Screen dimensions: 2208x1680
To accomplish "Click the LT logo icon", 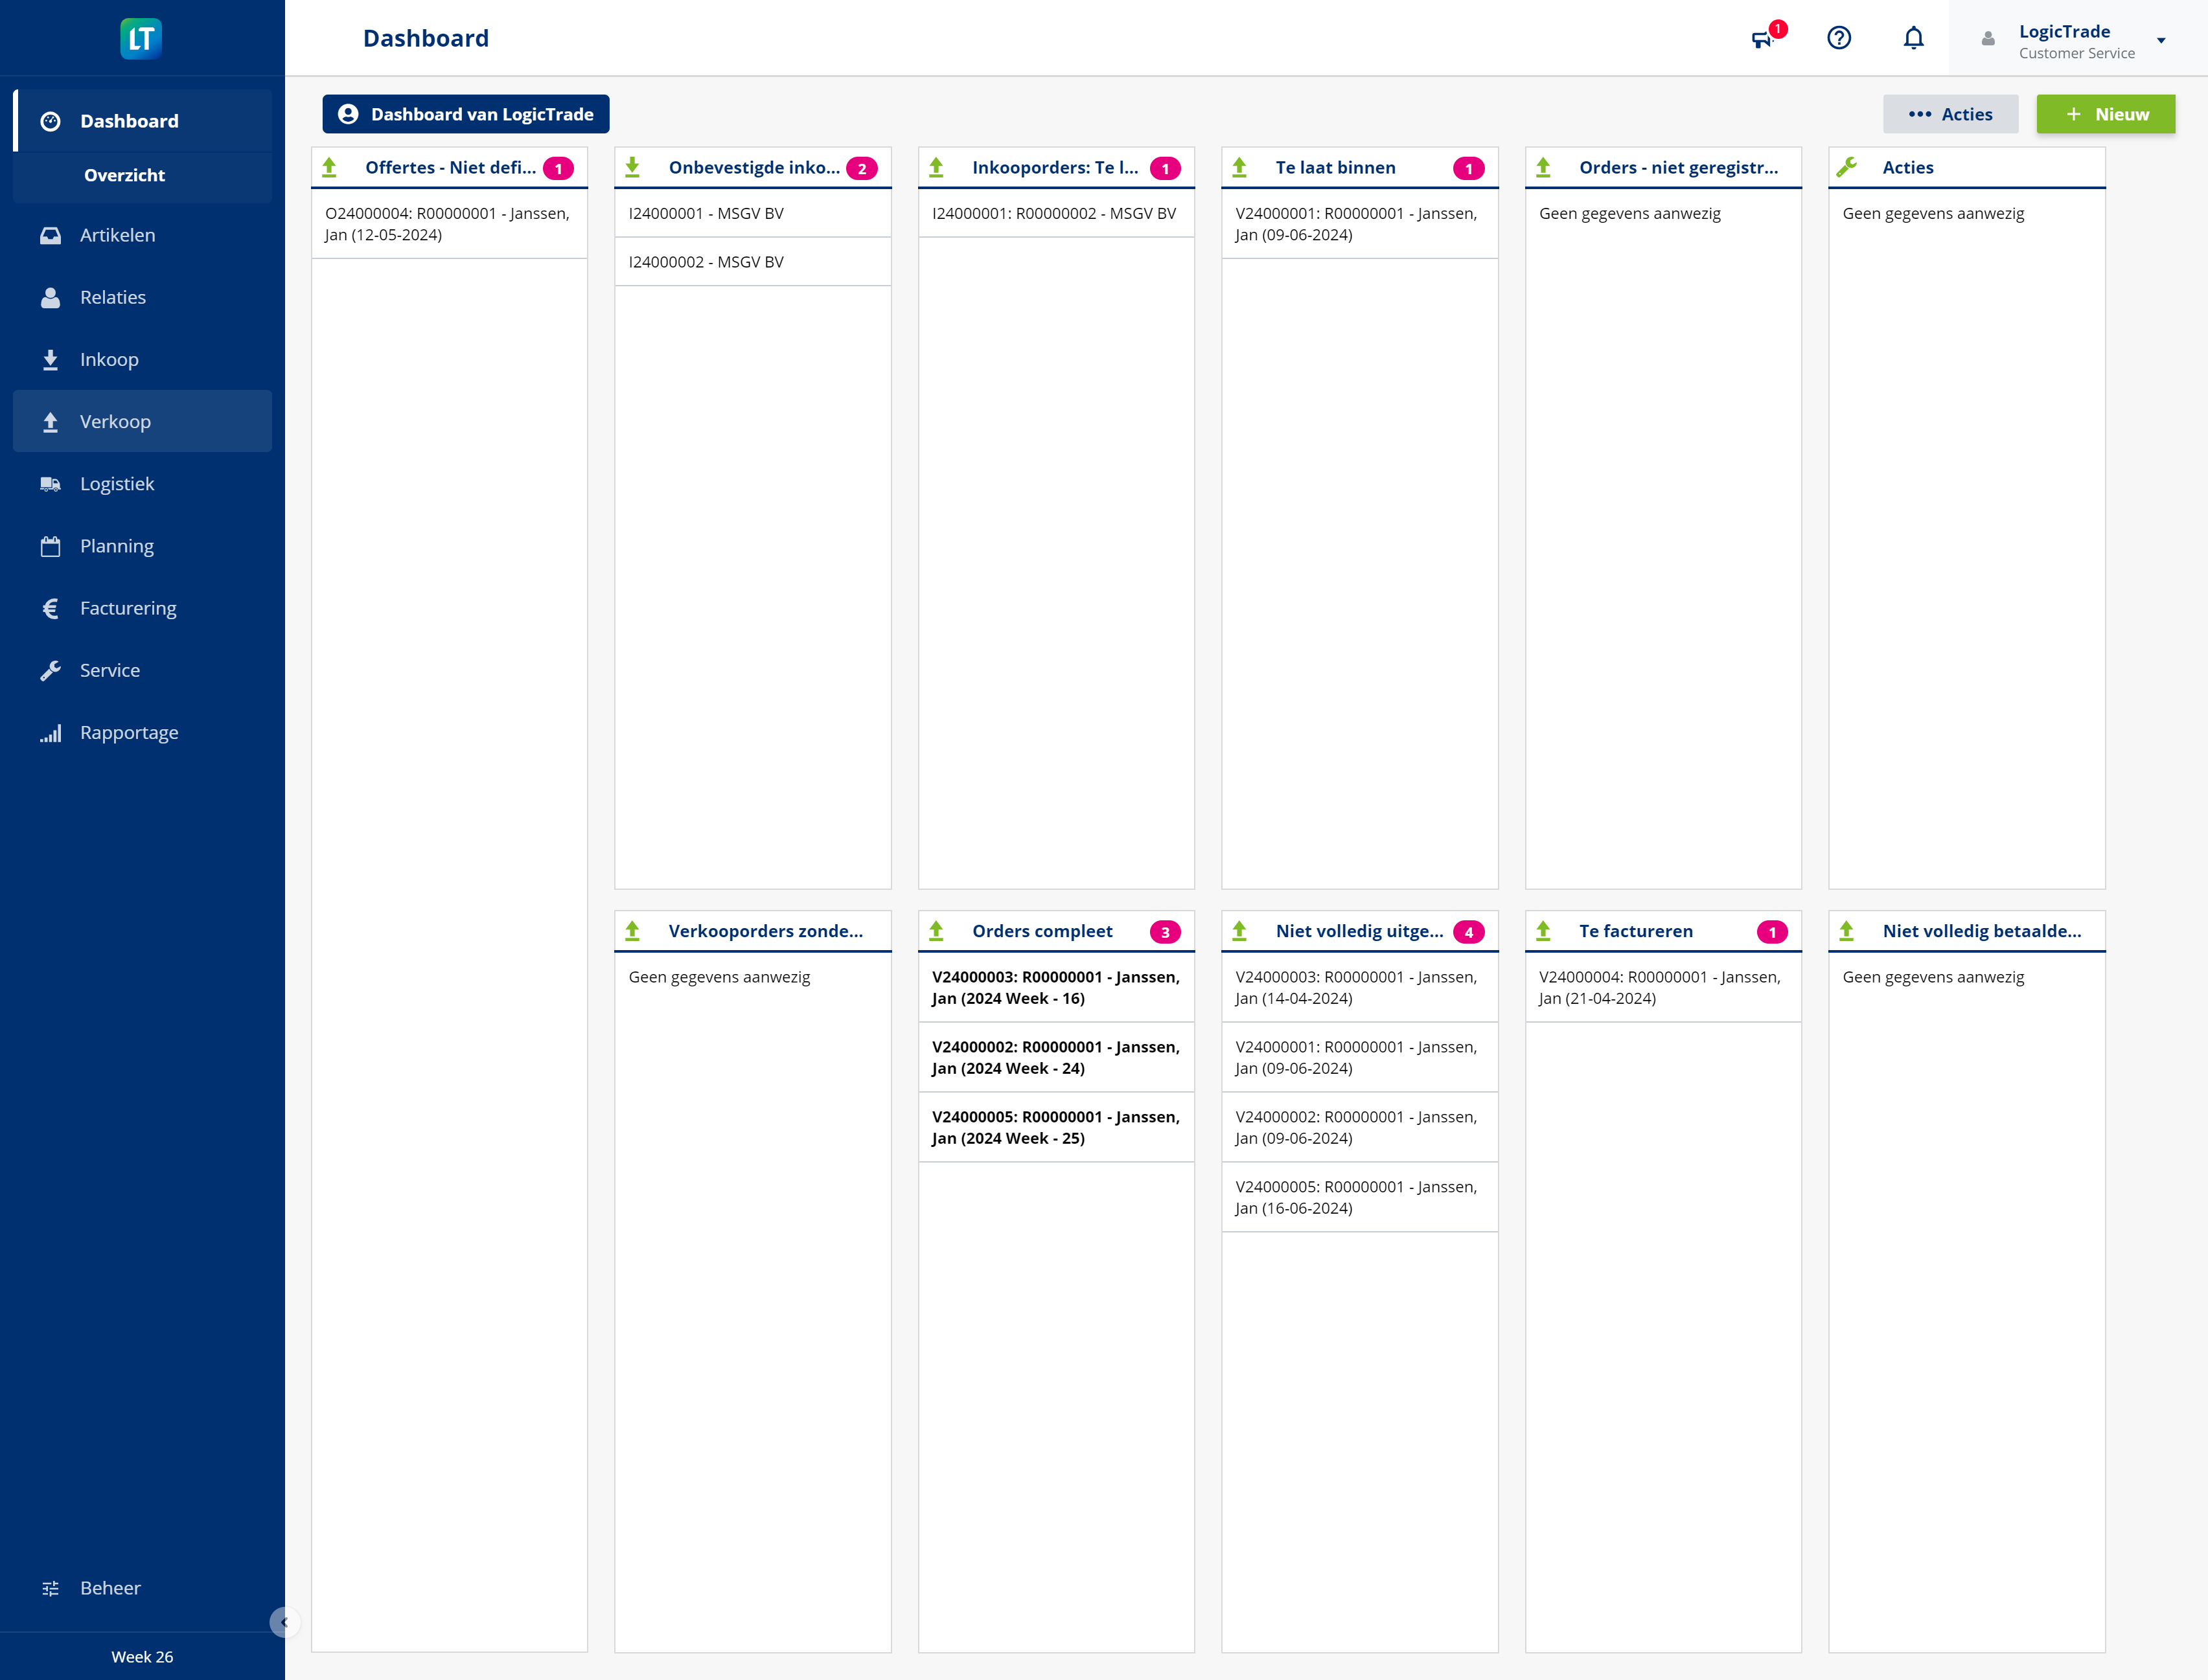I will (x=141, y=38).
